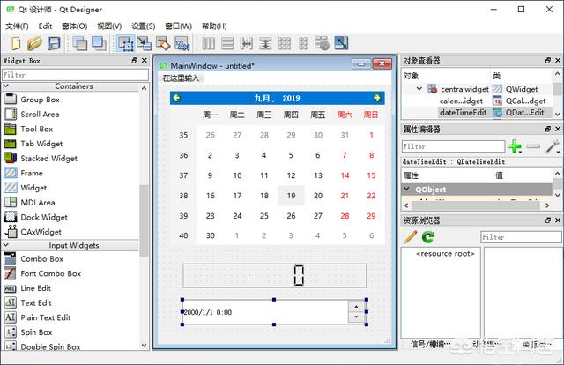Select <resource root> in resource browser
Screen dimensions: 564x365
click(x=445, y=254)
